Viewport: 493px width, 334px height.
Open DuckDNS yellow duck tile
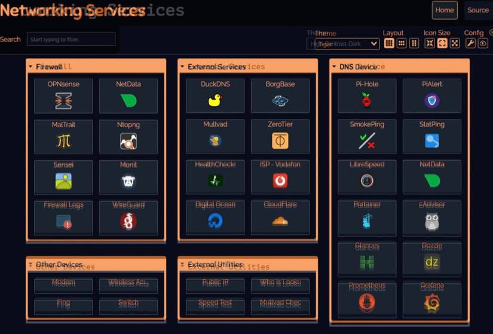pos(215,96)
